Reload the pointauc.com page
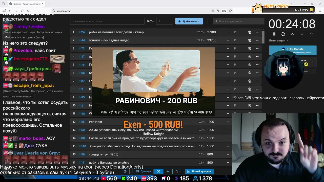Viewport: 324px width, 182px height. click(x=22, y=11)
